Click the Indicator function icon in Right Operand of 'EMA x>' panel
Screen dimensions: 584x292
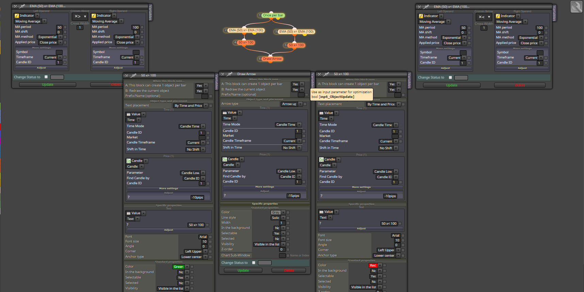[94, 16]
